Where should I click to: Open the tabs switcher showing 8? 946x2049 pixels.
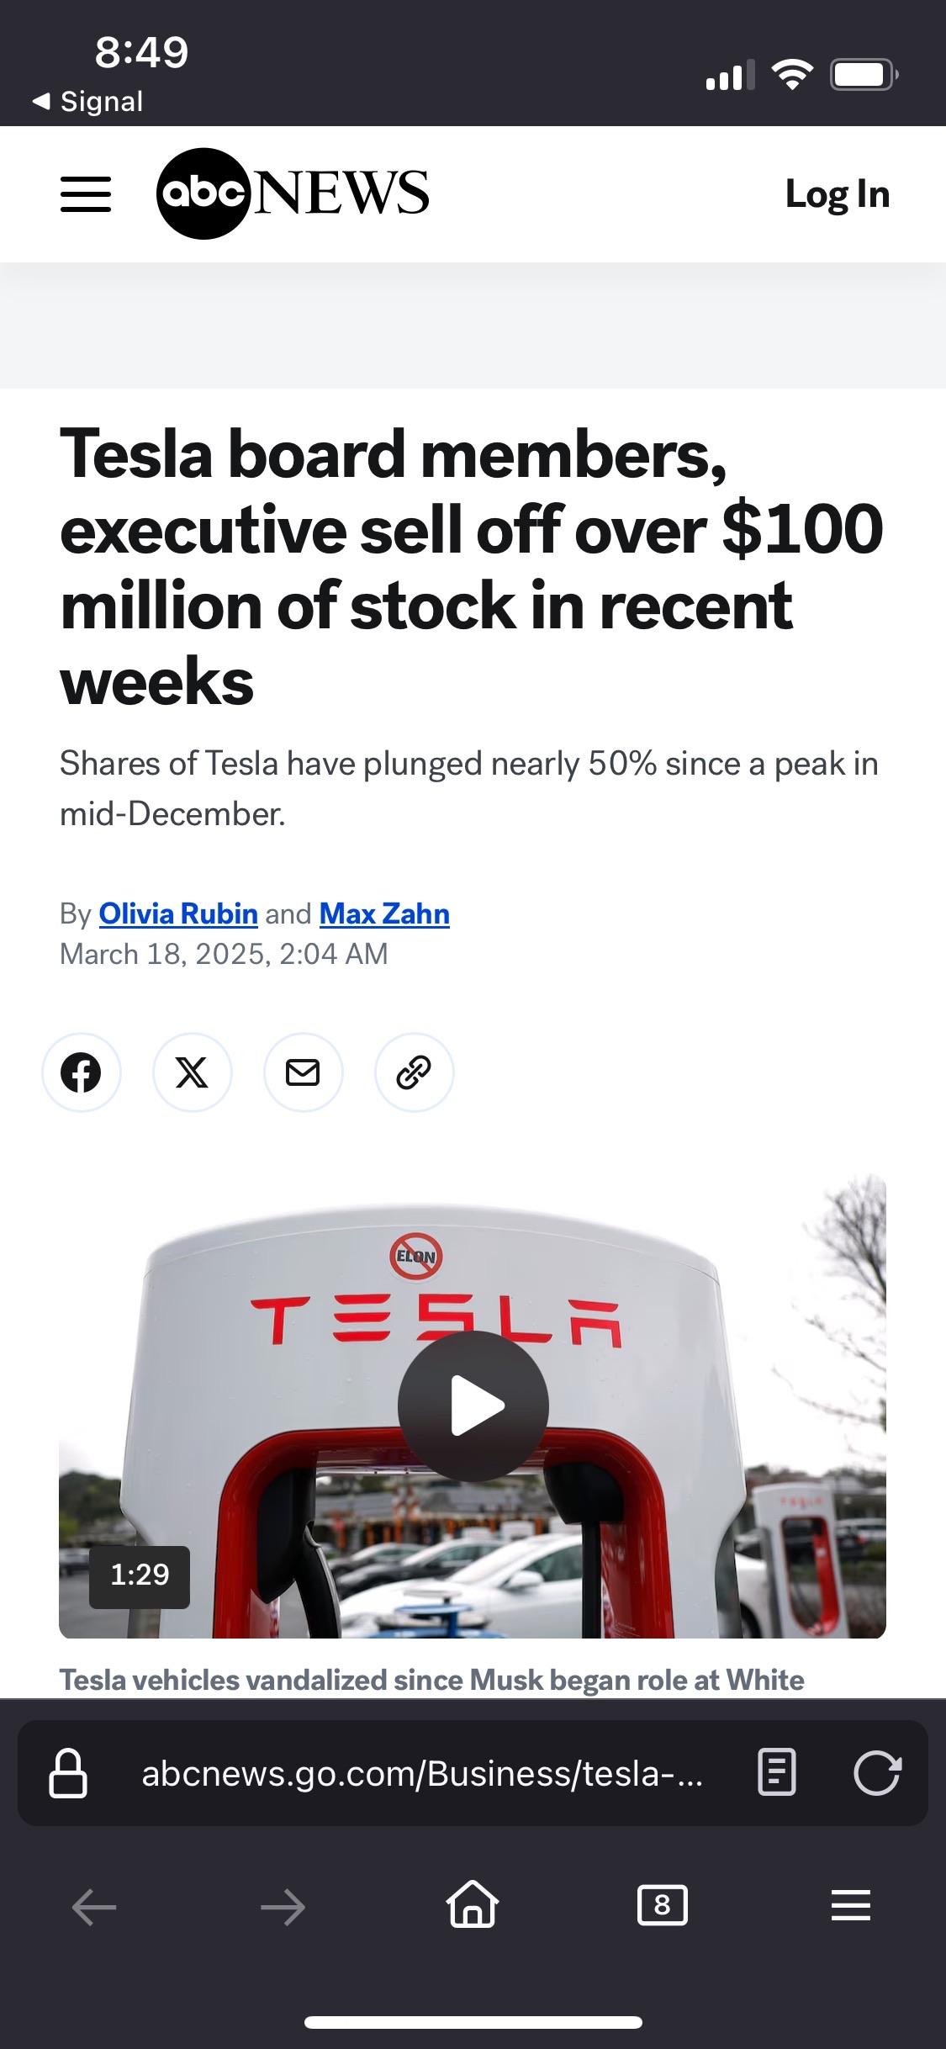click(x=662, y=1905)
